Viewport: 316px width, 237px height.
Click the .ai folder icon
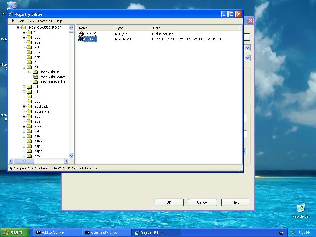29,62
